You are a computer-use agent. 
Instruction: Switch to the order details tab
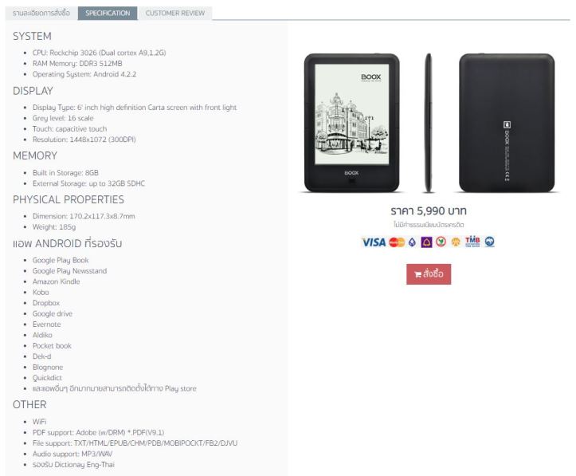pos(41,14)
